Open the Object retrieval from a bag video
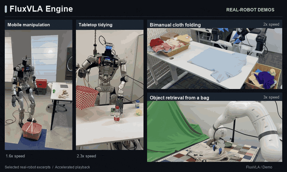The image size is (287, 172). pyautogui.click(x=215, y=132)
